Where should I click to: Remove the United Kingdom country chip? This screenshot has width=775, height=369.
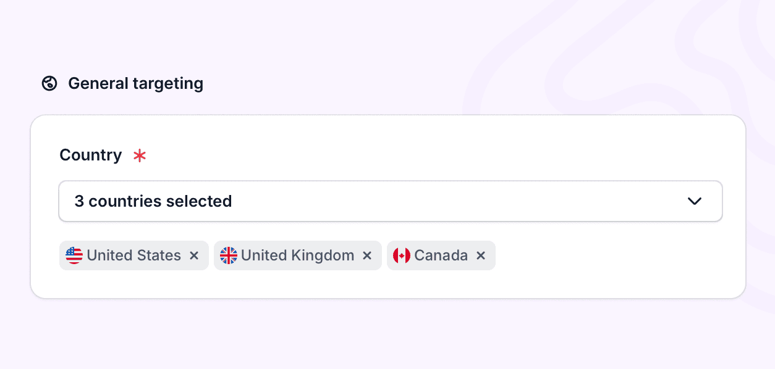pos(367,255)
